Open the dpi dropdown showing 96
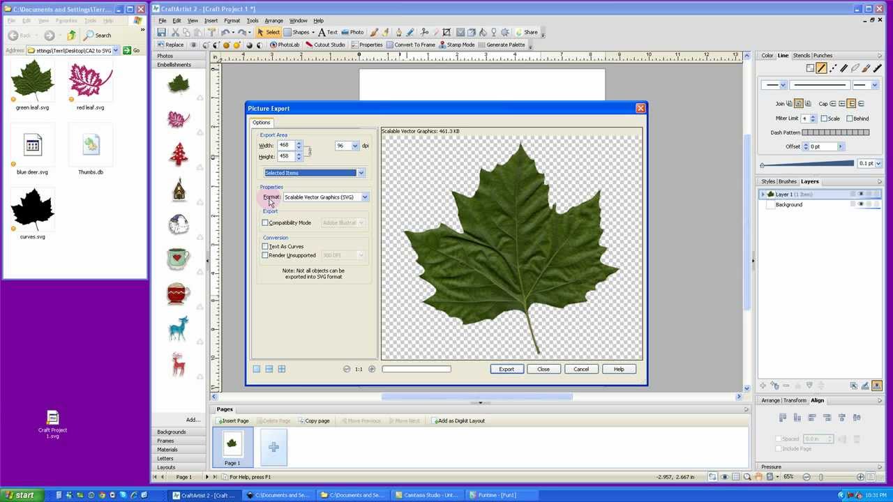 [355, 146]
